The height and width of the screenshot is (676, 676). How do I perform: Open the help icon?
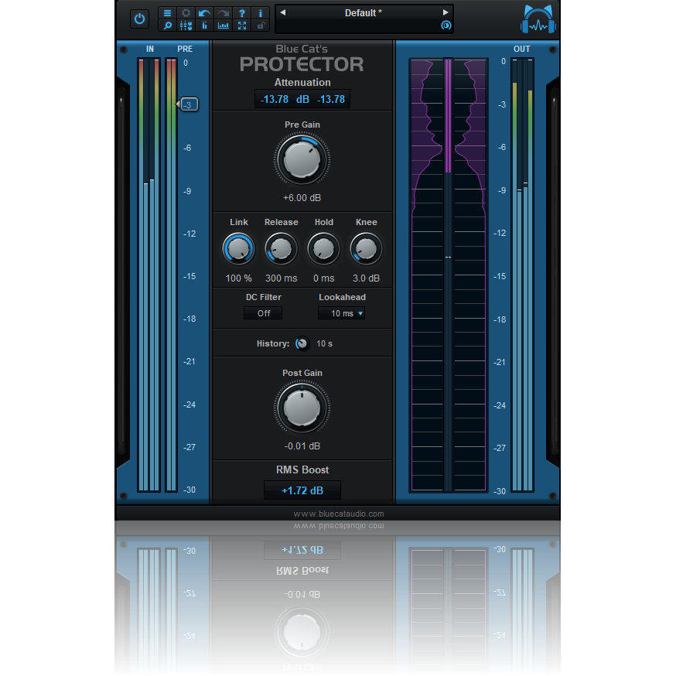(241, 13)
